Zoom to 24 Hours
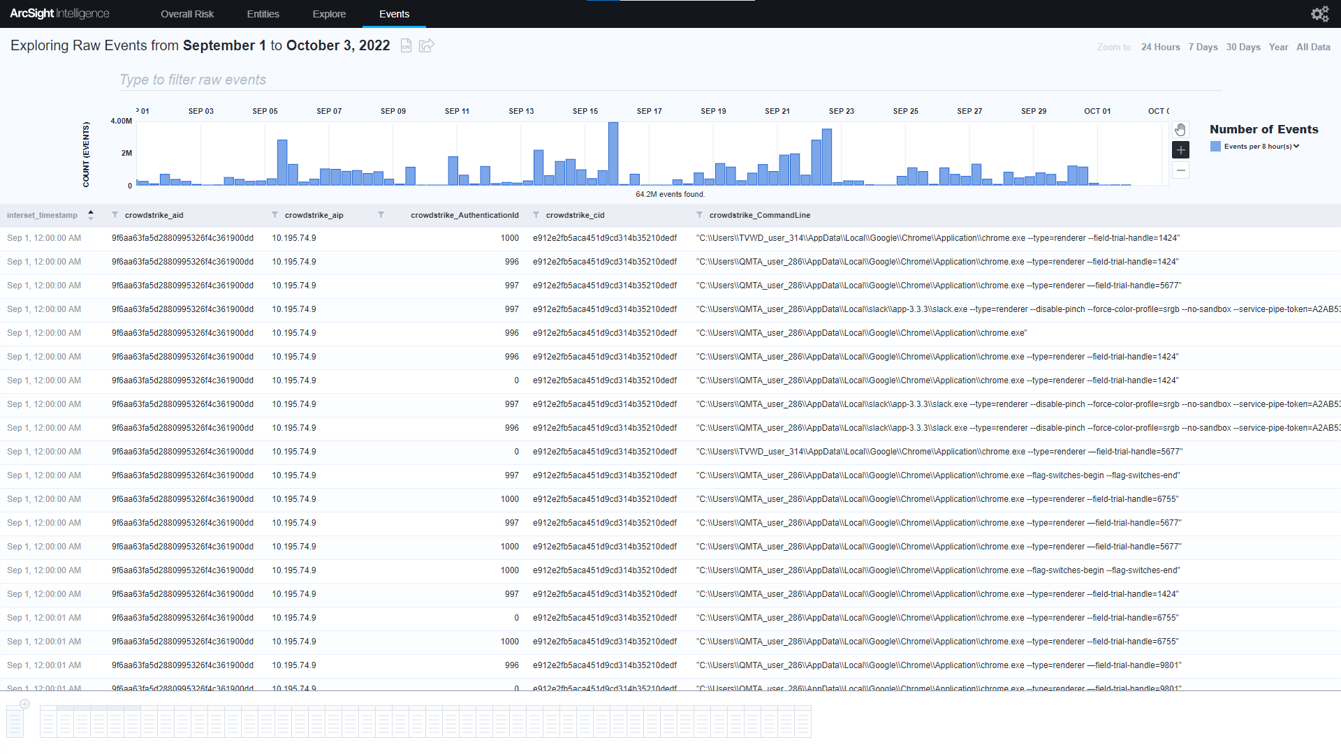 pos(1160,47)
